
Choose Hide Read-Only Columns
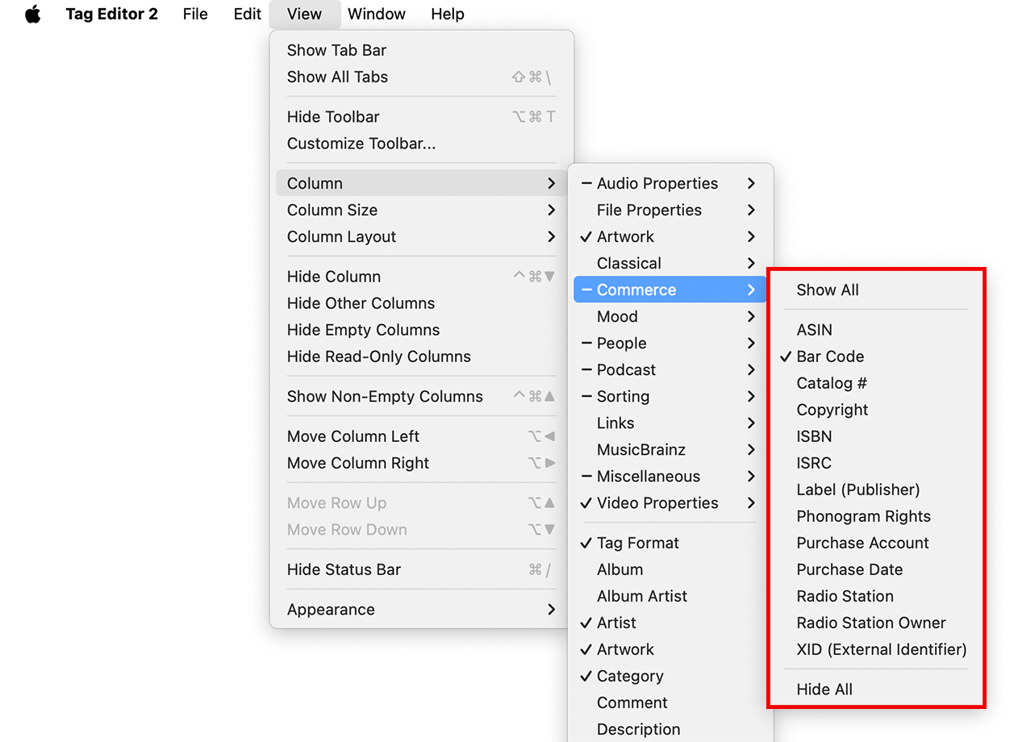point(421,356)
